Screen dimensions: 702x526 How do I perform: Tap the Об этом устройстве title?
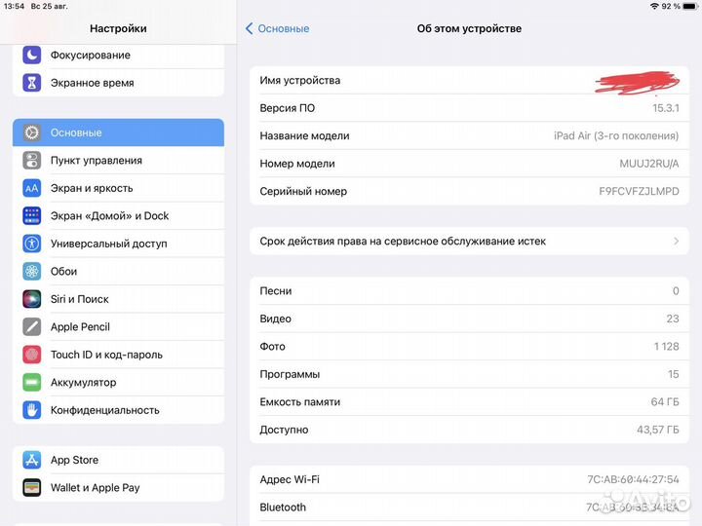(x=469, y=28)
